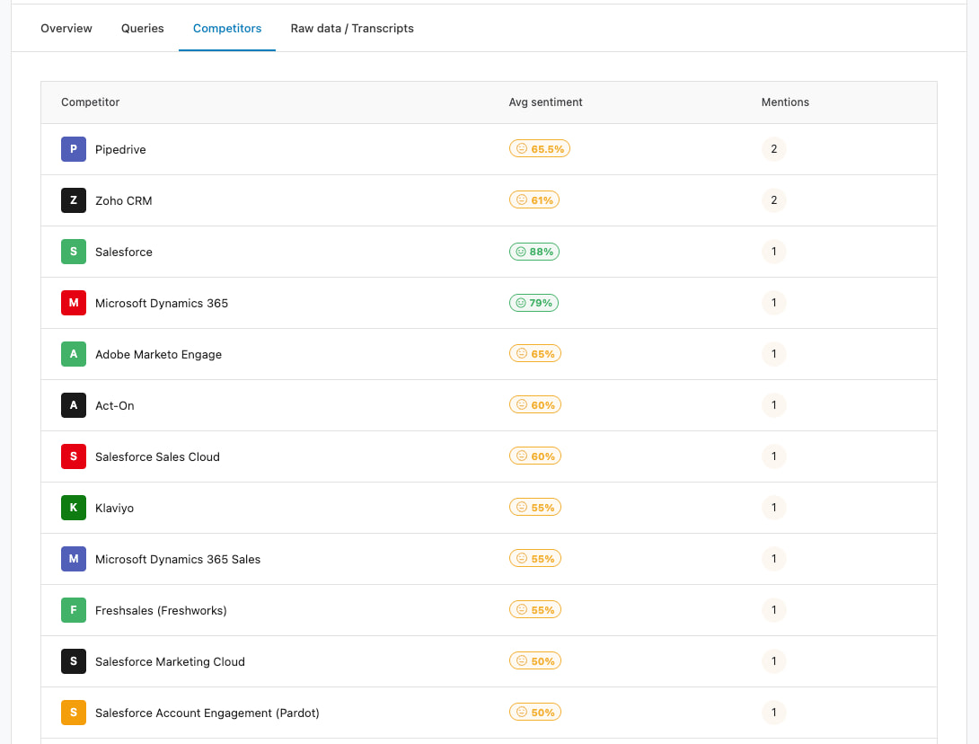This screenshot has height=744, width=979.
Task: Sort by the Mentions column header
Action: tap(785, 102)
